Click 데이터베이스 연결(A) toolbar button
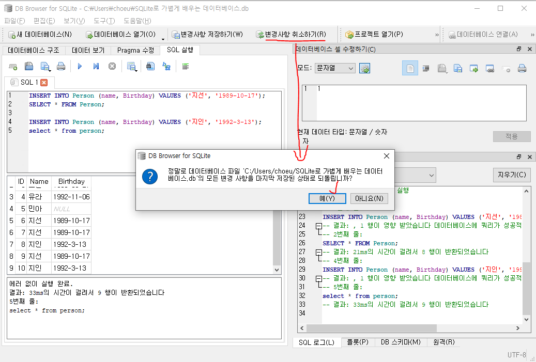The height and width of the screenshot is (362, 536). pos(483,35)
